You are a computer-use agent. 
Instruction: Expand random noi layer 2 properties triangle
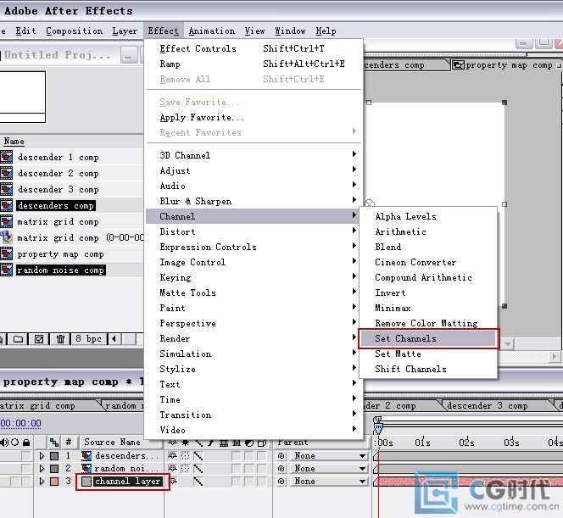(x=42, y=469)
